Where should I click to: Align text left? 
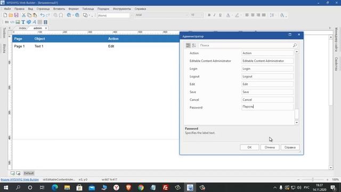coord(247,15)
